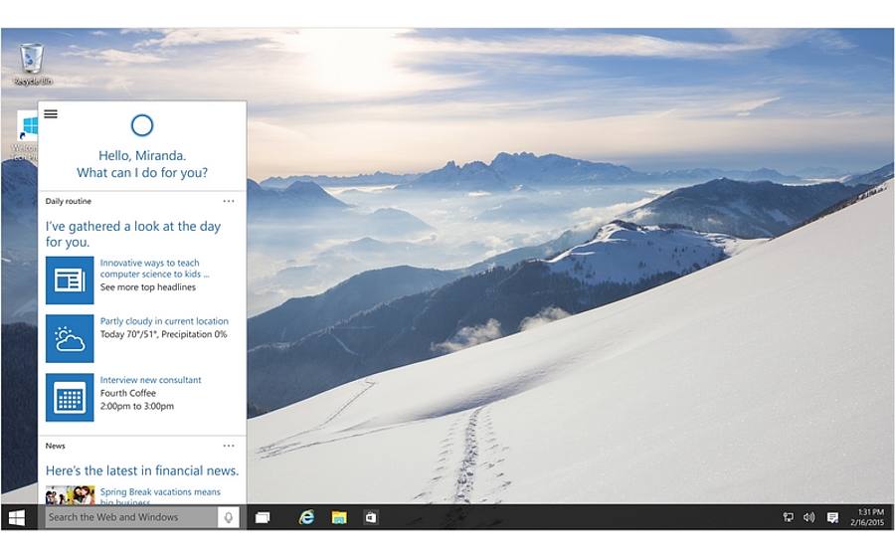Image resolution: width=895 pixels, height=560 pixels.
Task: Click 'See more top headlines'
Action: coord(148,287)
